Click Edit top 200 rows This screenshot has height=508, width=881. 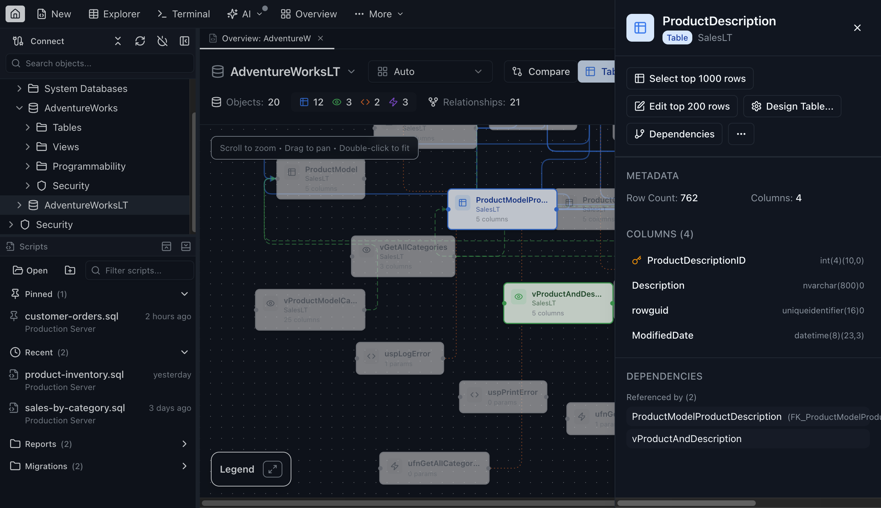[681, 106]
